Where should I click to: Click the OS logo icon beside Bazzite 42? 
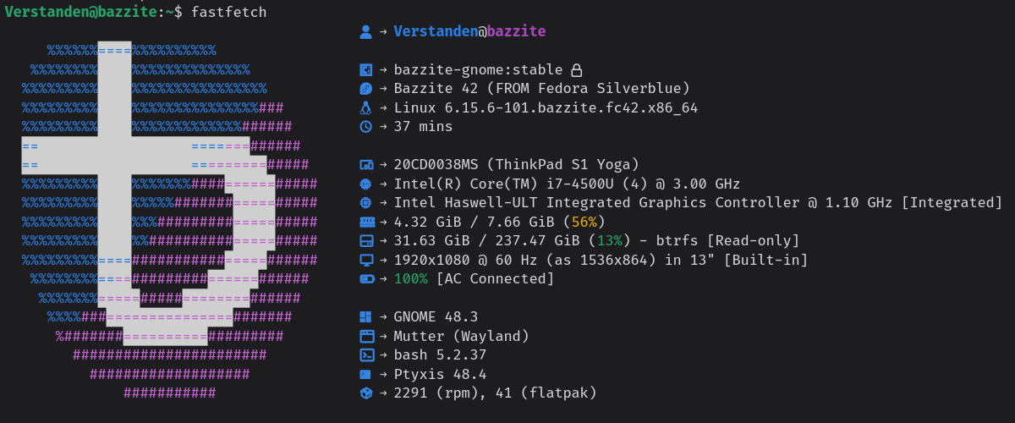tap(365, 89)
